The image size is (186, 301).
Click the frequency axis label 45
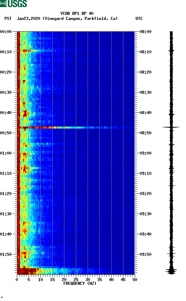(x=123, y=280)
